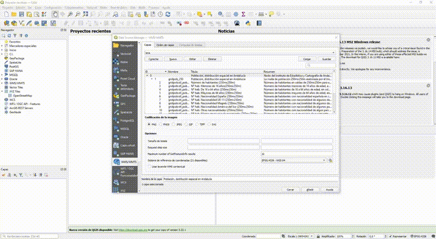Open the Vectorial source in sidebar
Image resolution: width=436 pixels, height=239 pixels.
[x=125, y=54]
